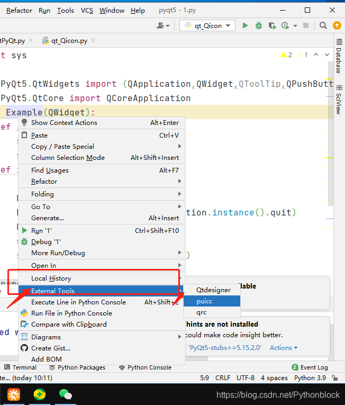Close the qt_Qicon.py tab
This screenshot has width=345, height=405.
point(93,40)
